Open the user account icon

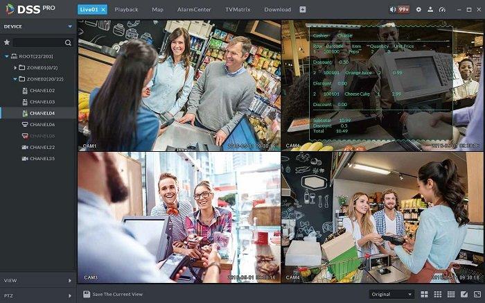430,10
